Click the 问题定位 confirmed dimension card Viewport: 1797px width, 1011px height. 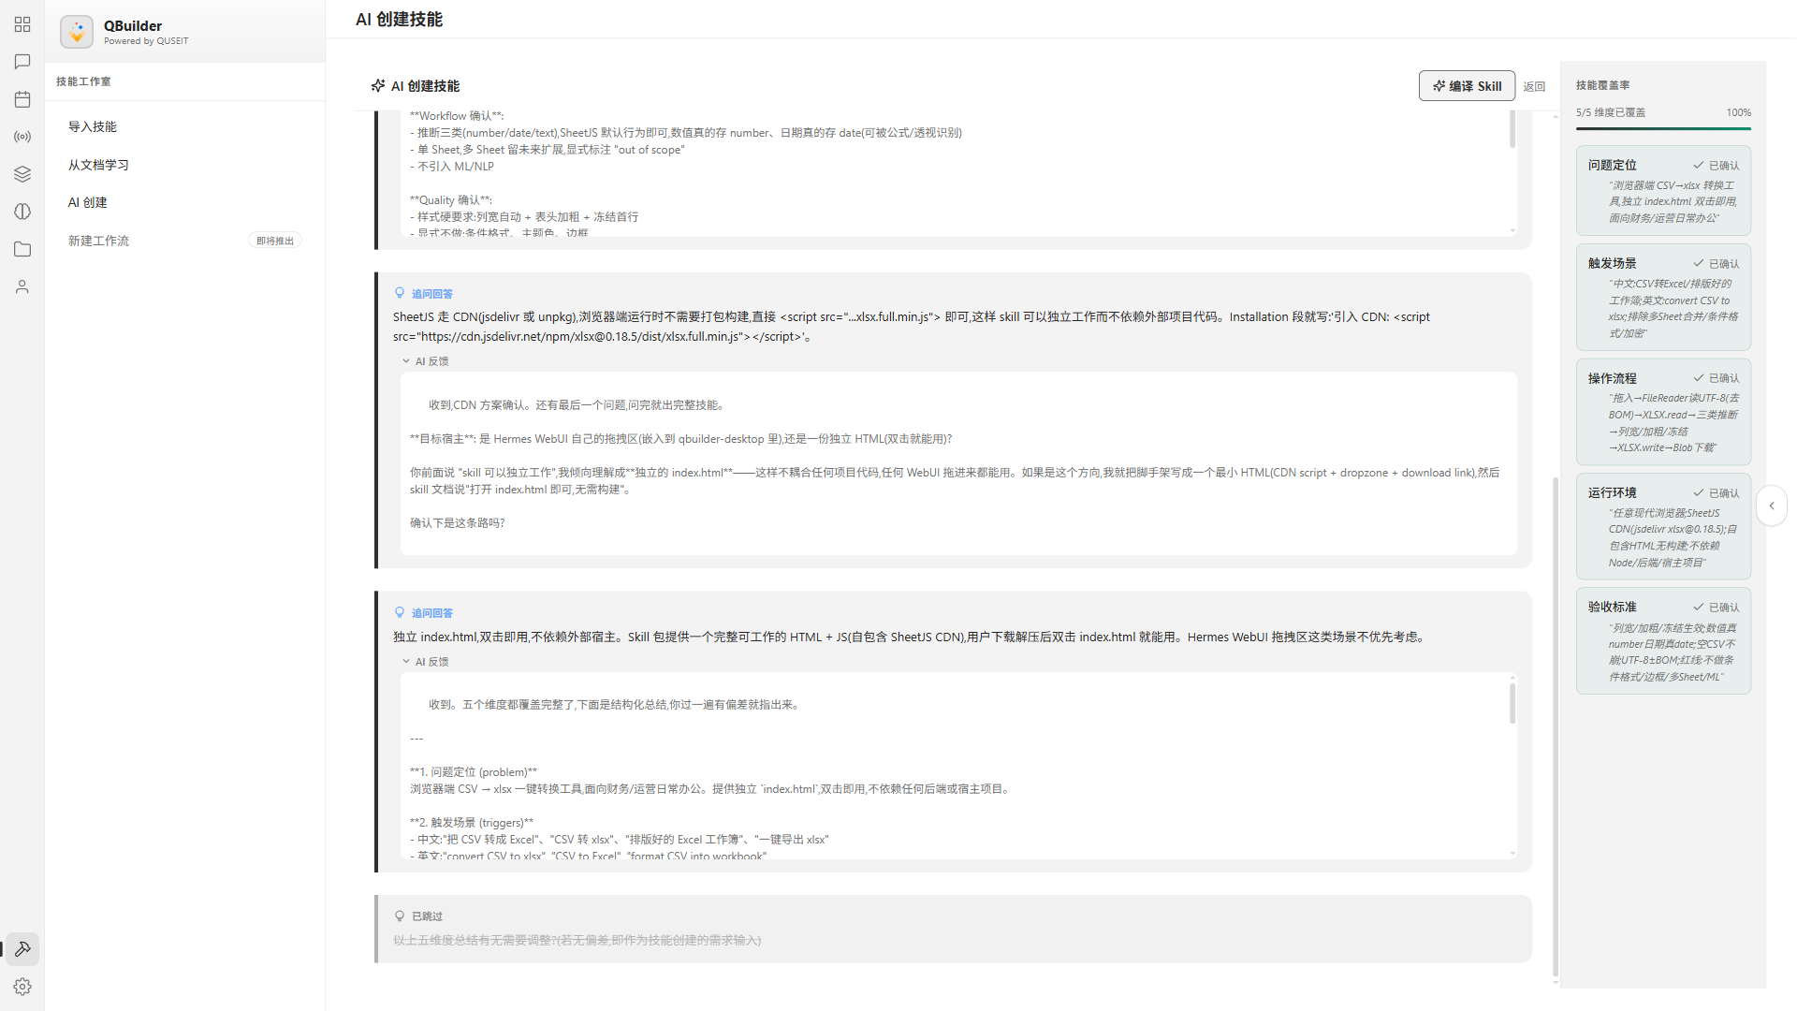(x=1663, y=191)
